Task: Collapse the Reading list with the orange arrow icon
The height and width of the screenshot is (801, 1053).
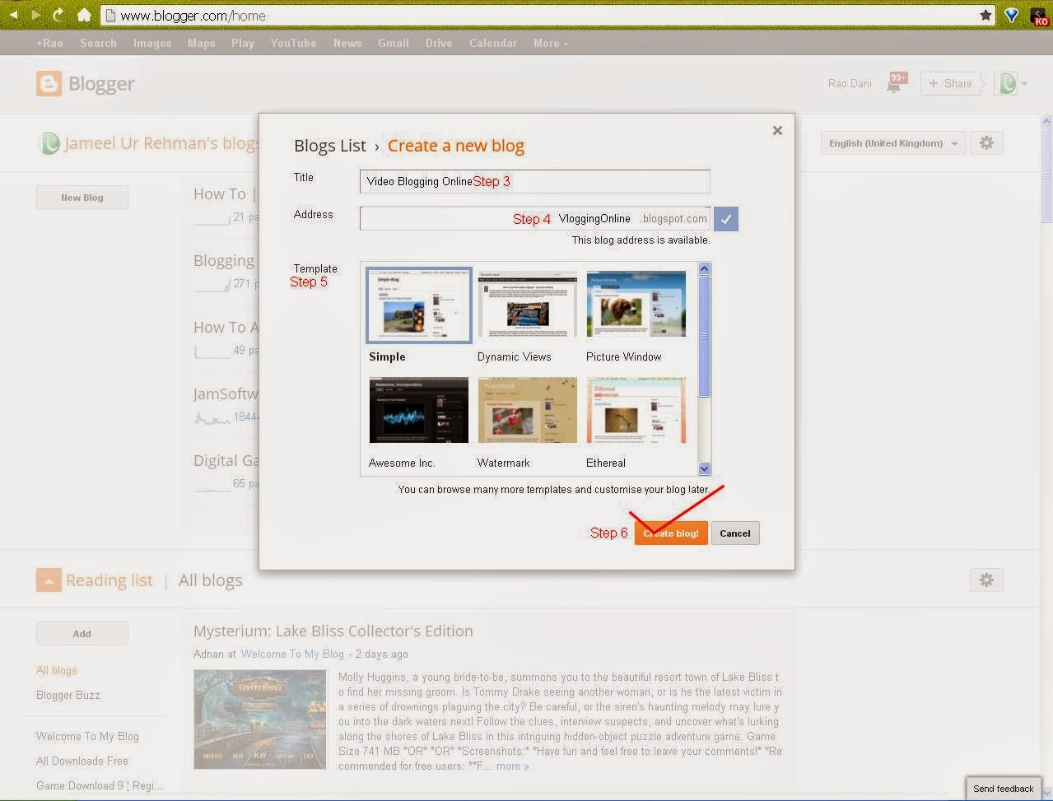Action: coord(49,580)
